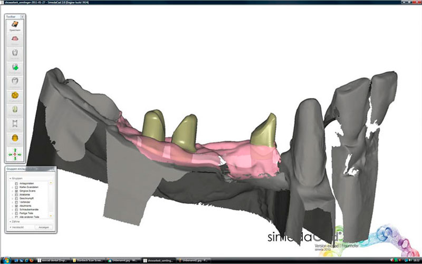Collapse the Gruppen section
This screenshot has height=264, width=422.
11,178
